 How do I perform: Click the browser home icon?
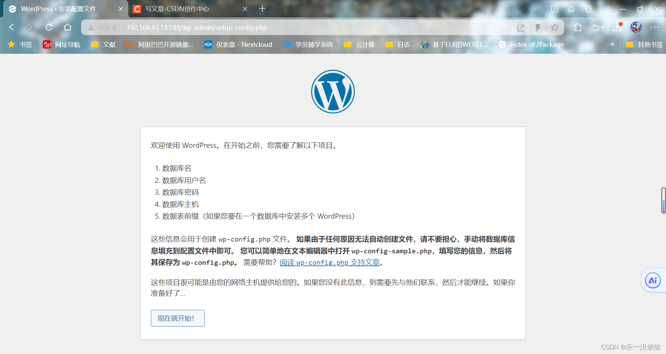tap(68, 27)
